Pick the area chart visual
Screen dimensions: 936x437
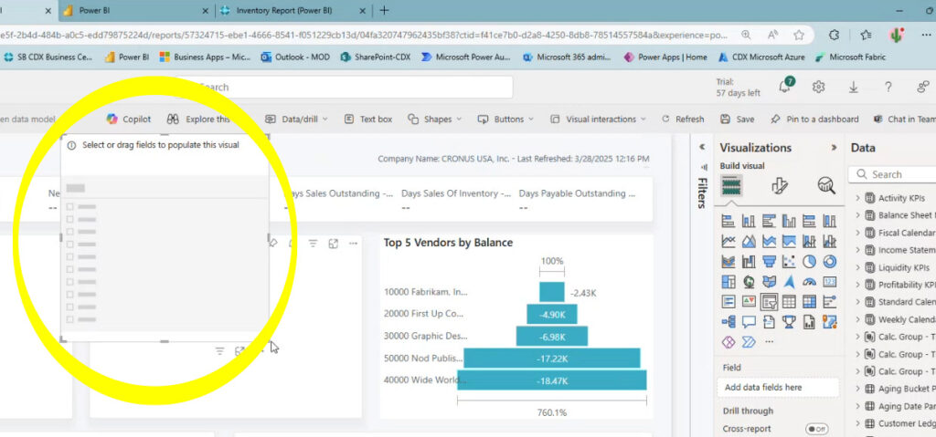click(749, 242)
